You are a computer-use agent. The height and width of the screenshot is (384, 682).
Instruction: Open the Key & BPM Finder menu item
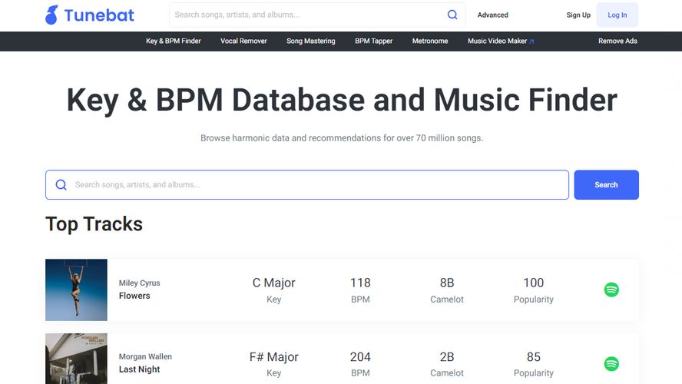click(x=173, y=41)
